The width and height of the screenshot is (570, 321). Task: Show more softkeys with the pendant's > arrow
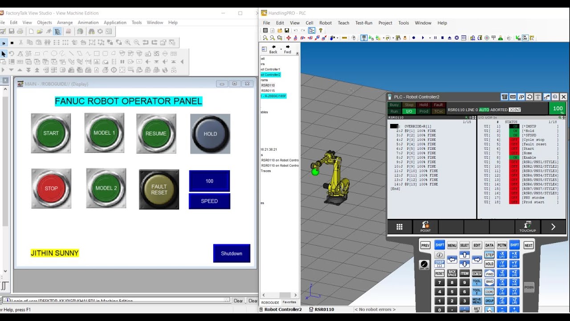point(553,227)
